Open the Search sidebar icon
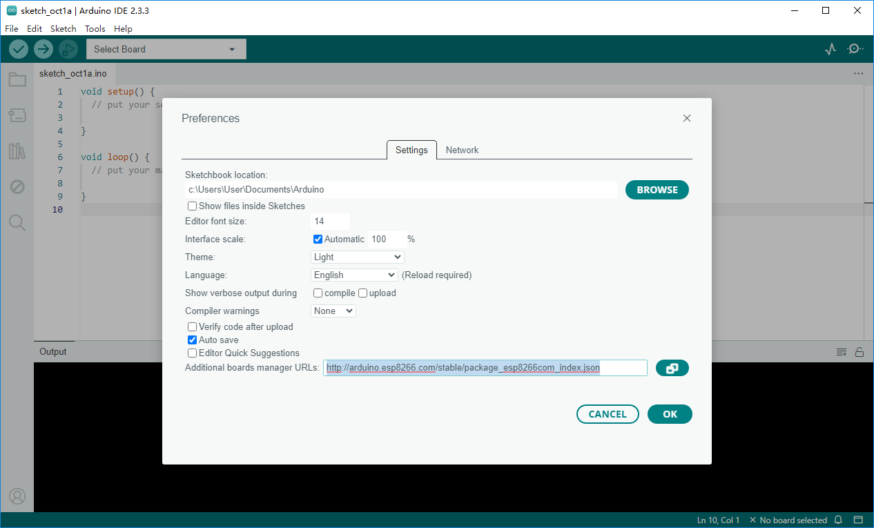Viewport: 874px width, 528px height. click(17, 222)
